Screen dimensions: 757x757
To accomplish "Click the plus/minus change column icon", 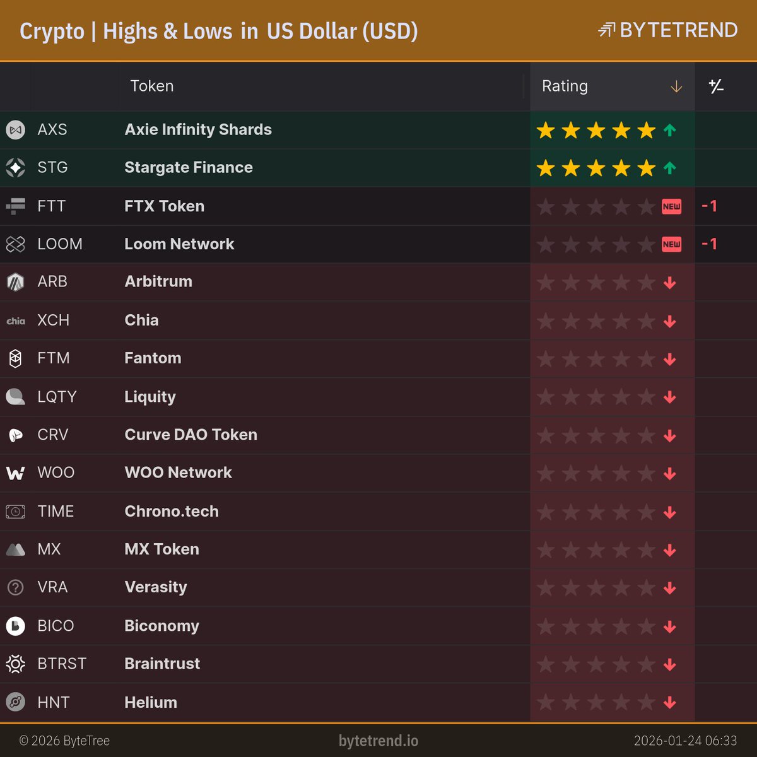I will [x=716, y=86].
